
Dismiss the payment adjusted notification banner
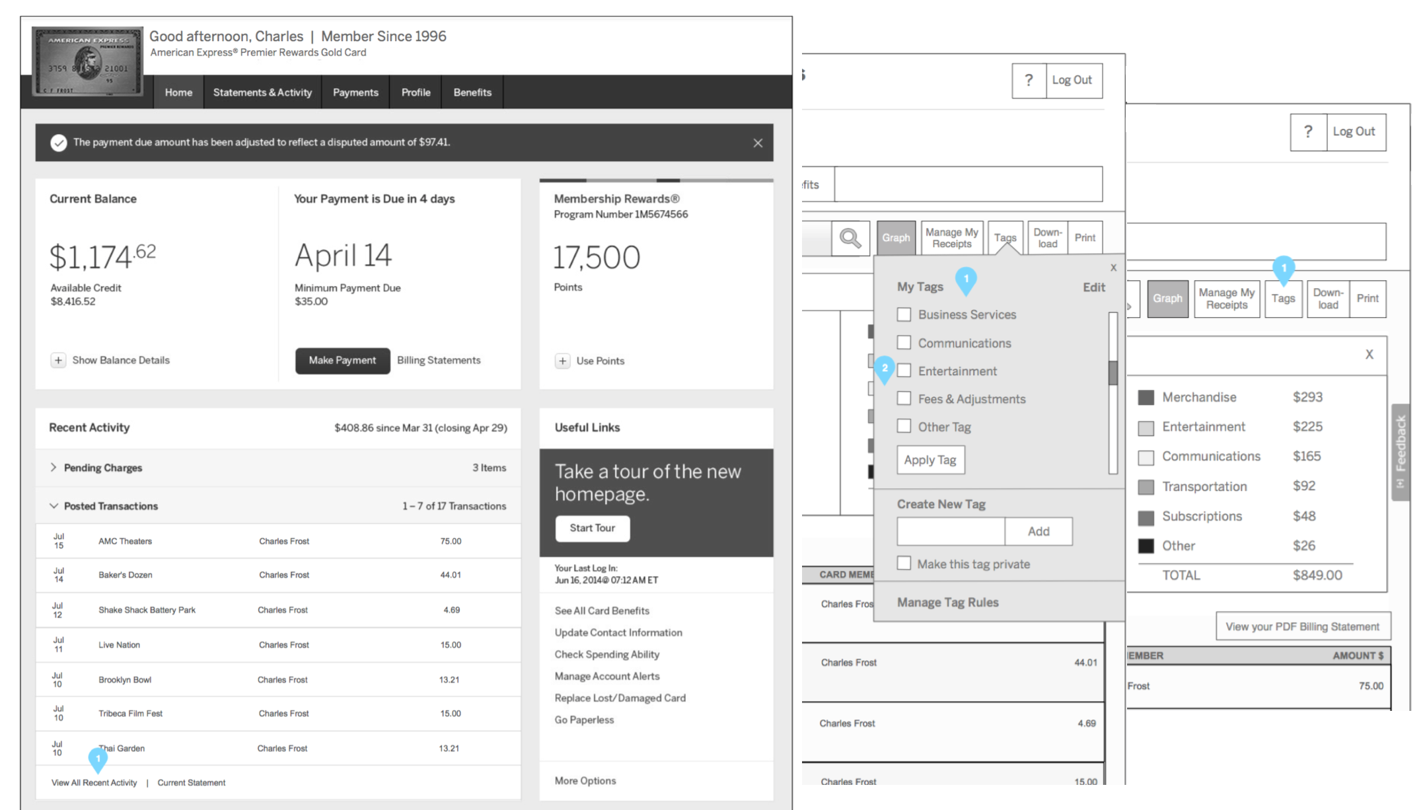758,143
